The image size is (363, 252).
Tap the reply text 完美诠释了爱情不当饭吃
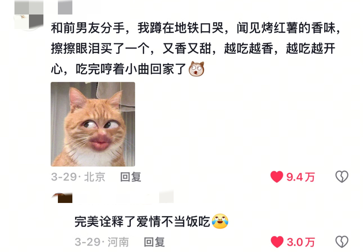click(x=142, y=221)
